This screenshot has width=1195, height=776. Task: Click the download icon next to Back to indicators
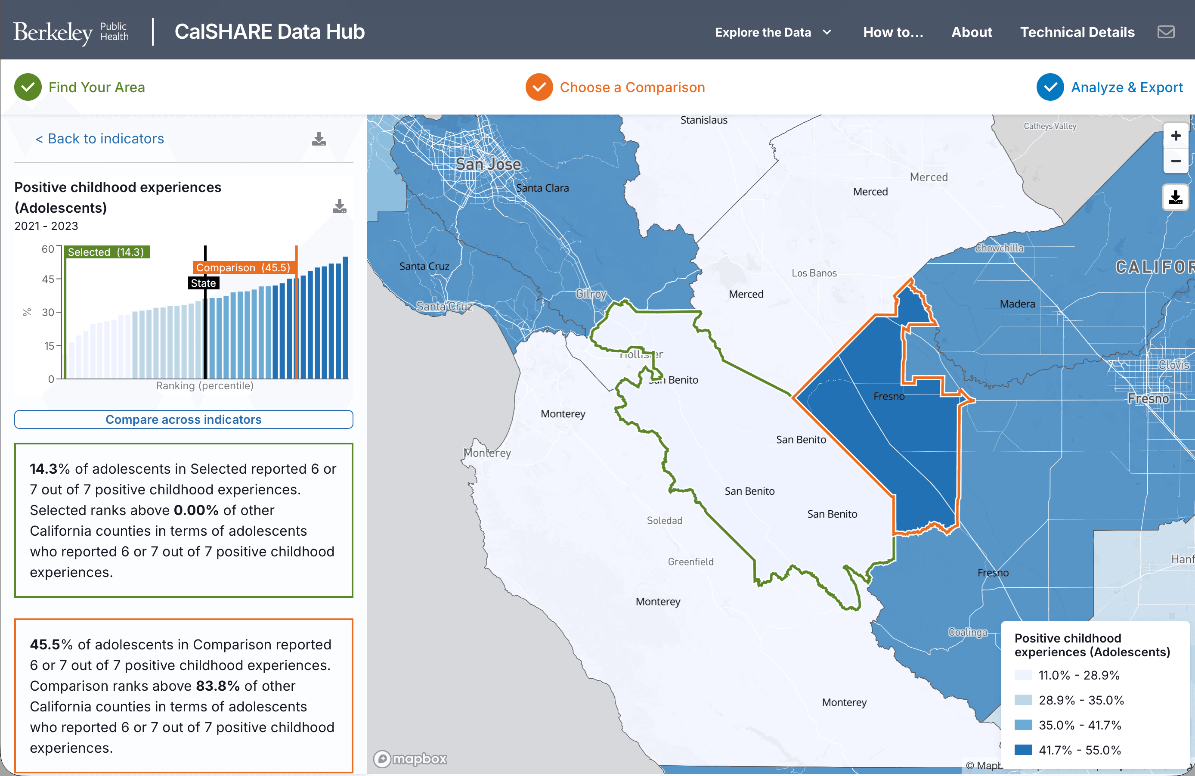point(318,139)
